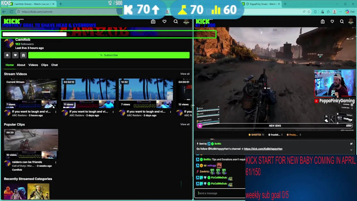
Task: Open the Current Stream video thumbnail
Action: pyautogui.click(x=31, y=94)
